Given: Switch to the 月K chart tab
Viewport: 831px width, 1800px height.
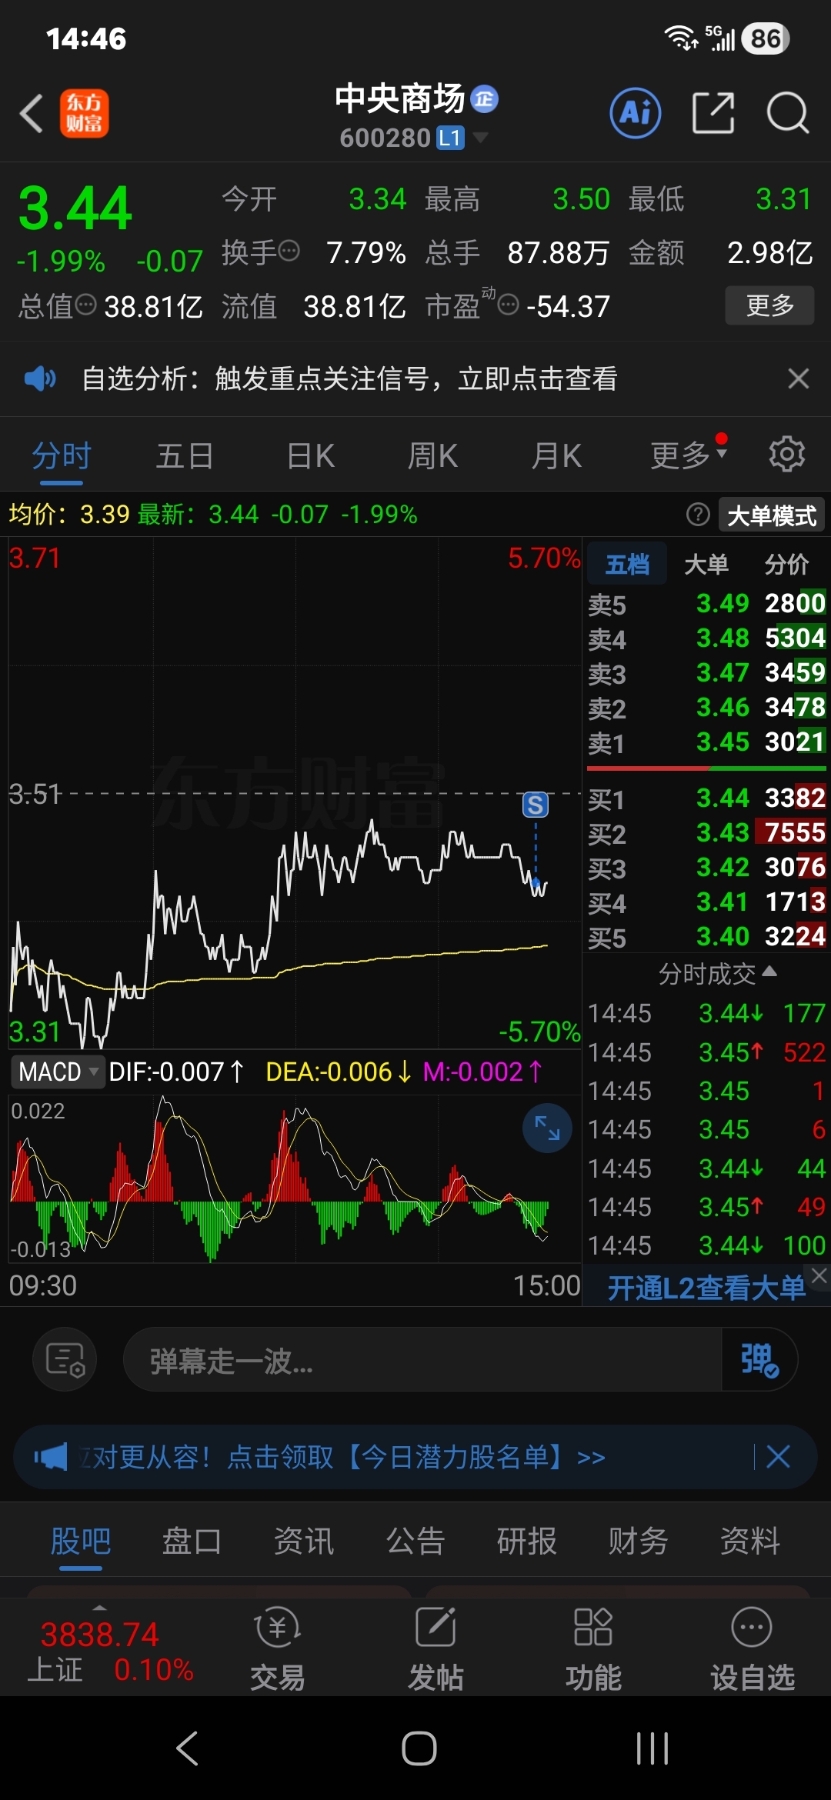Looking at the screenshot, I should 556,456.
